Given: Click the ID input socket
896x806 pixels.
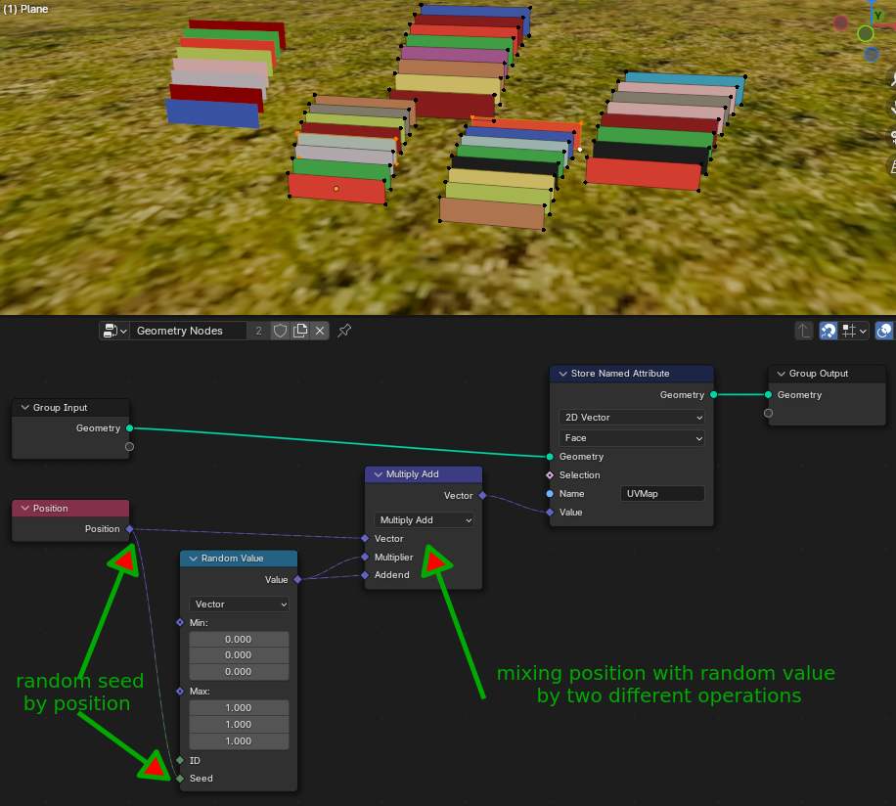Looking at the screenshot, I should (180, 760).
